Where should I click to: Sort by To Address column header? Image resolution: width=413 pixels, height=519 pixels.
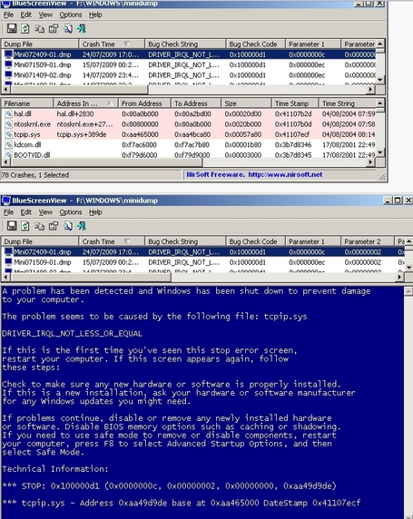click(196, 103)
